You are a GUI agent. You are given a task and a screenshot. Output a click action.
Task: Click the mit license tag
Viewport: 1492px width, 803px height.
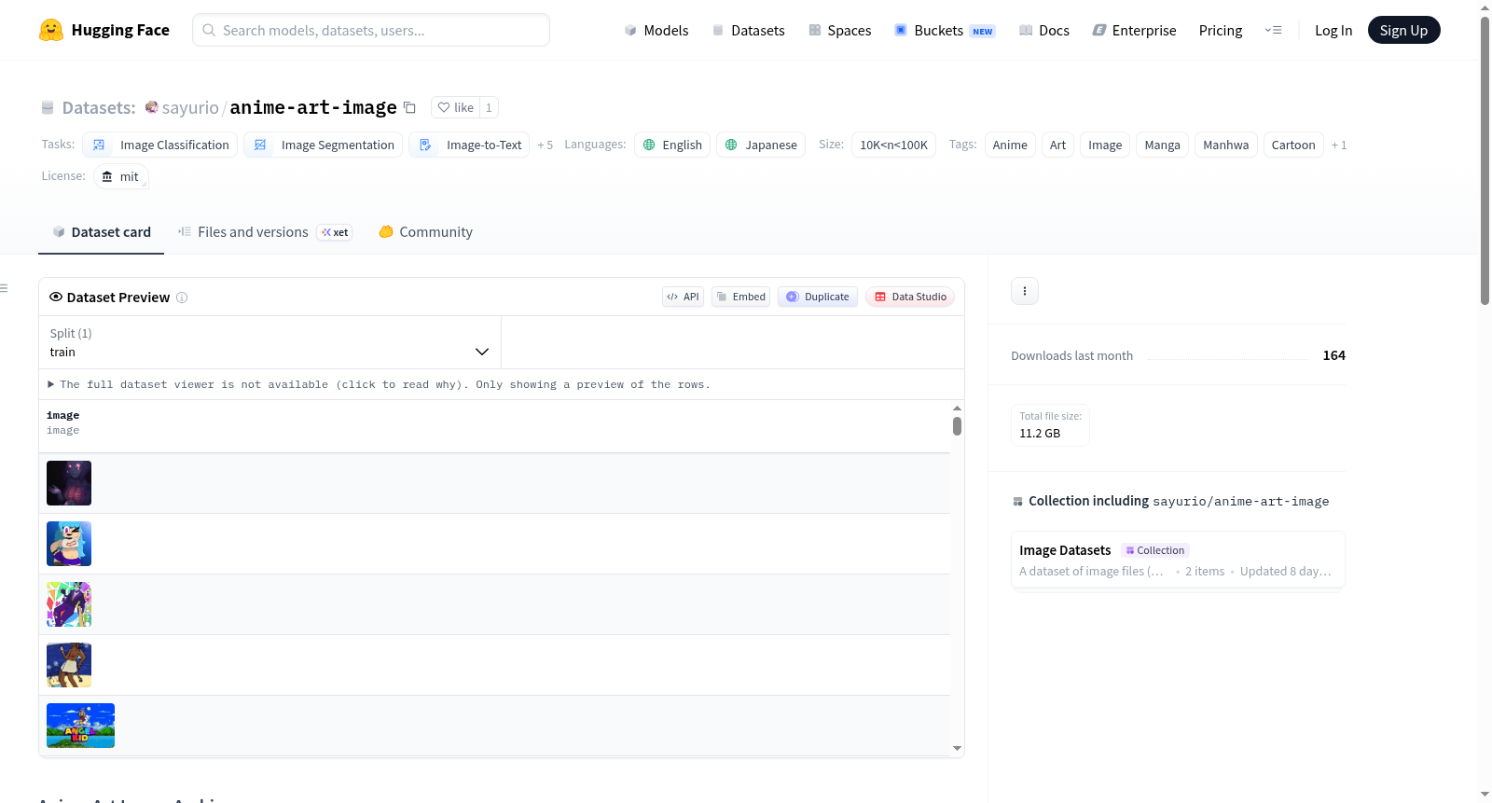[x=121, y=176]
